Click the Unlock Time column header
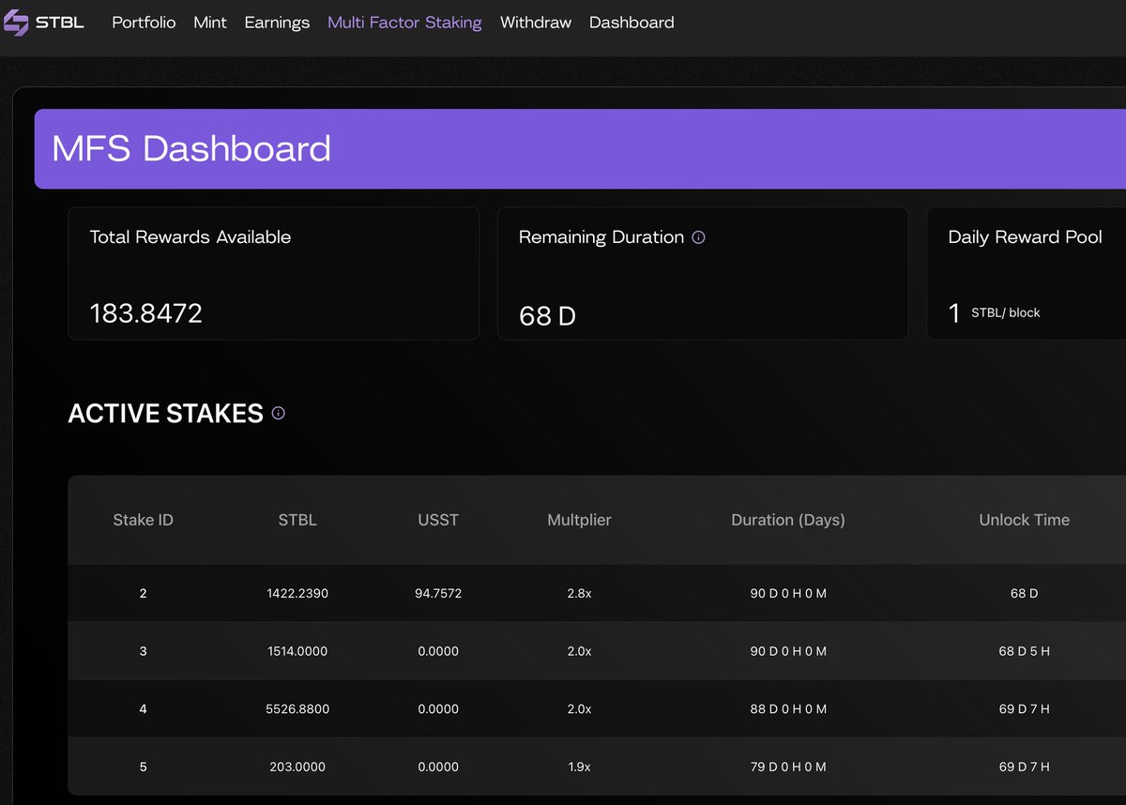Viewport: 1126px width, 805px height. pos(1024,520)
